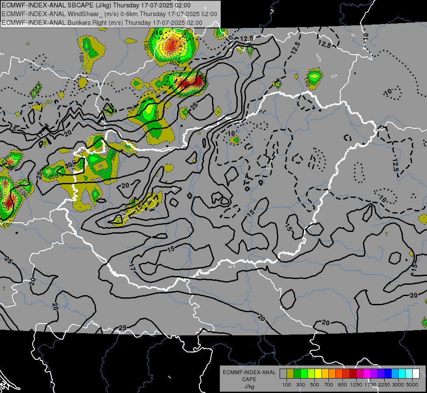Pick the dark green legend swatch
Image resolution: width=427 pixels, height=393 pixels.
click(297, 374)
